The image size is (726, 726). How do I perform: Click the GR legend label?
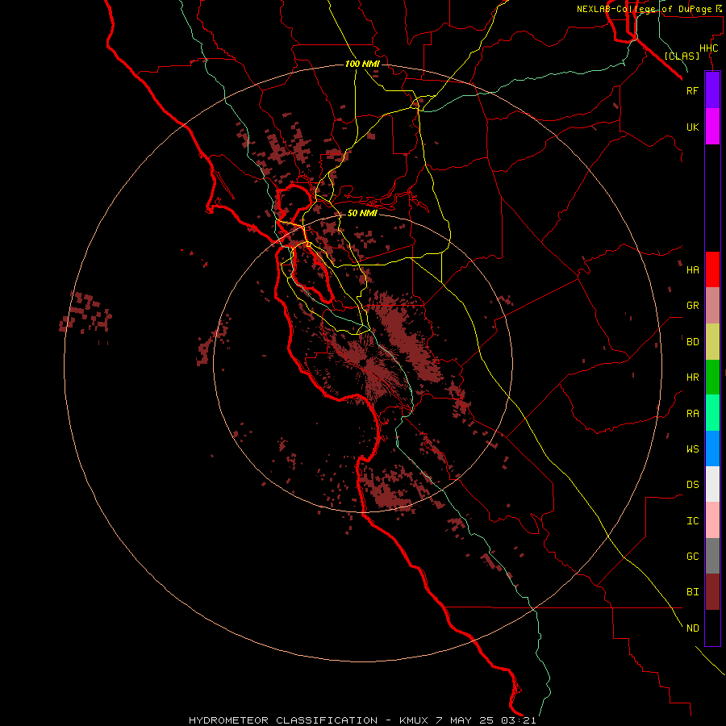[692, 306]
